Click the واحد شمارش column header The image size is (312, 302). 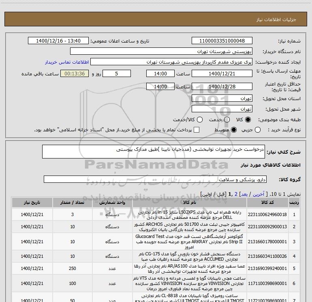coord(112,202)
